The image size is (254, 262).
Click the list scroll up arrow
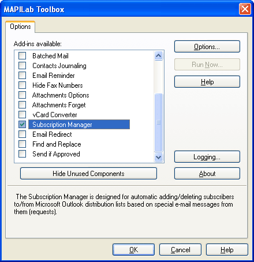[159, 56]
